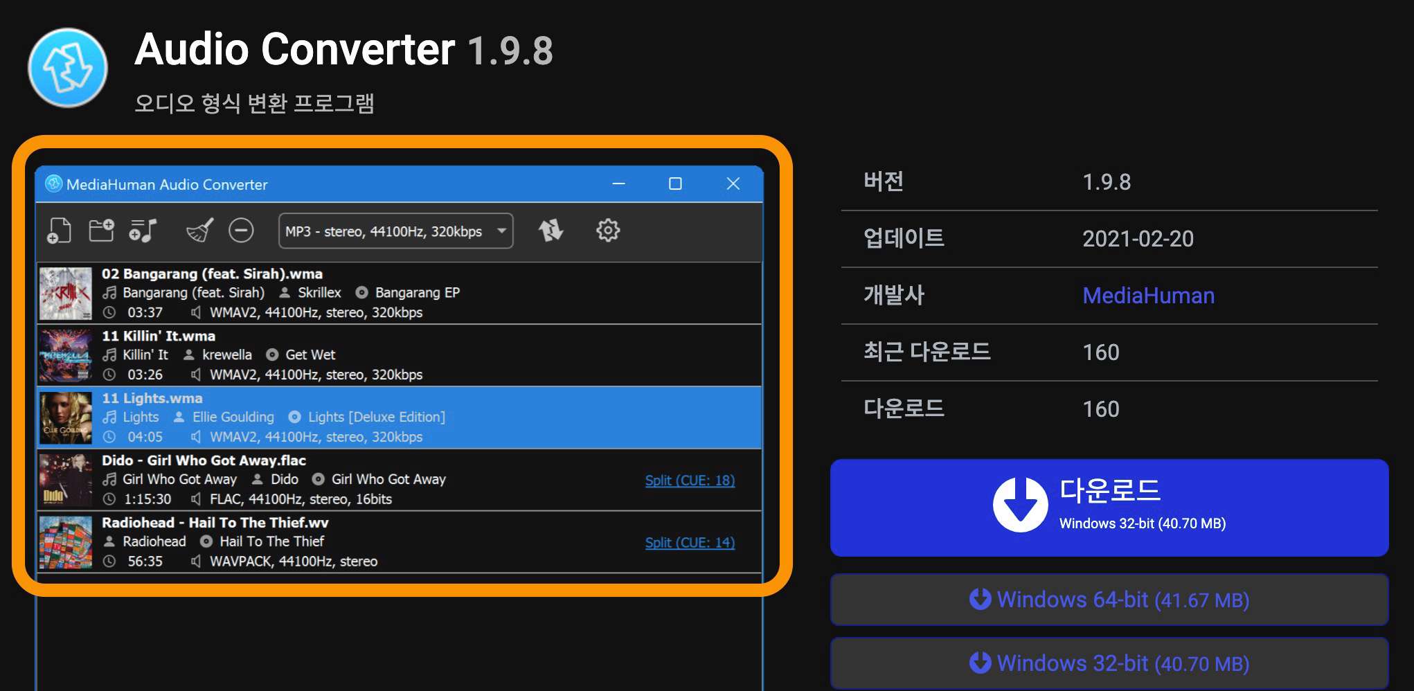Click the main blue 다운로드 button

pos(1109,508)
